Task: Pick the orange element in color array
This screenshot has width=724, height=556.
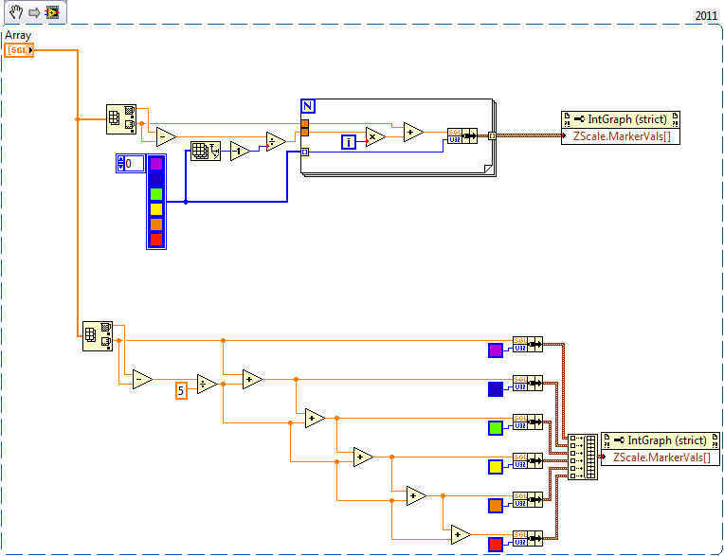Action: pyautogui.click(x=156, y=224)
